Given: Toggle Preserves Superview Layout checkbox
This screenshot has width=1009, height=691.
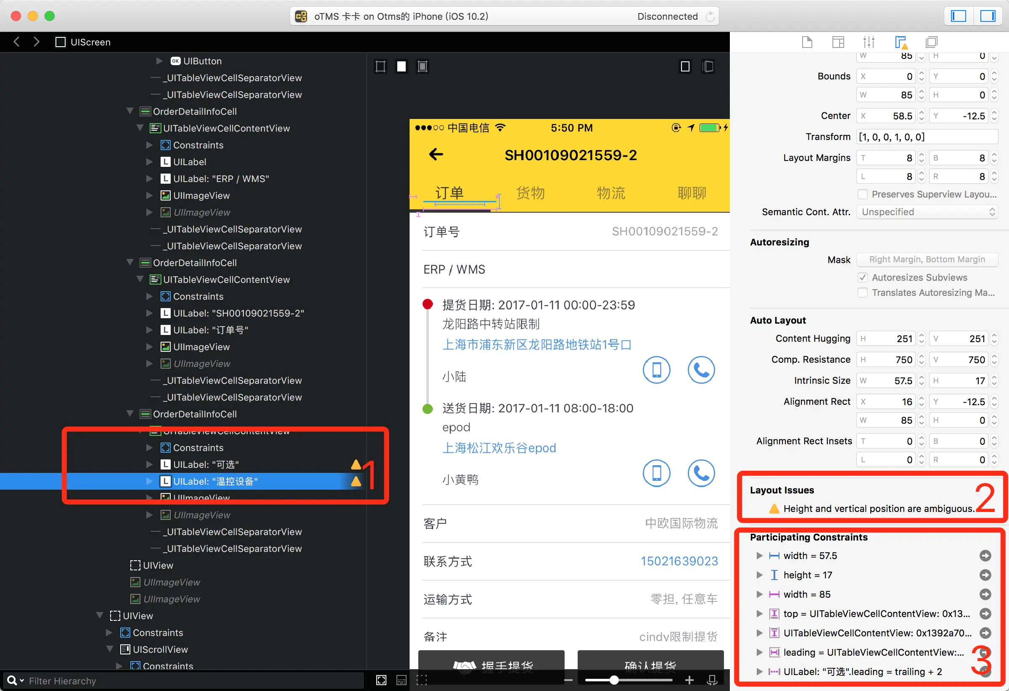Looking at the screenshot, I should click(863, 194).
